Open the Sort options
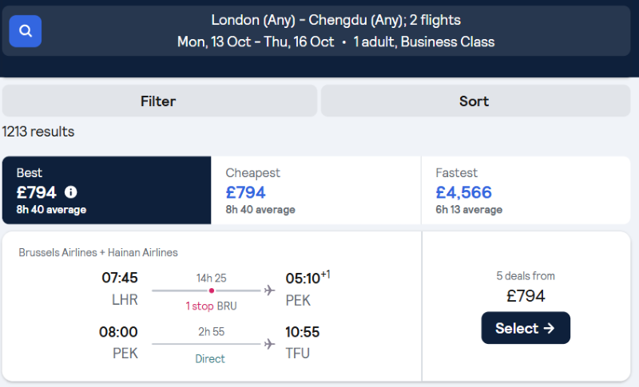 point(475,101)
